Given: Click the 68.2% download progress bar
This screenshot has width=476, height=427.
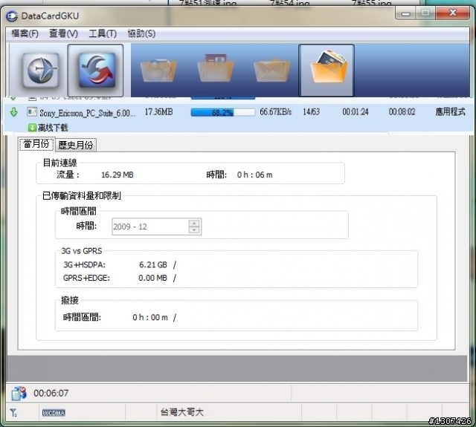Looking at the screenshot, I should pyautogui.click(x=222, y=112).
